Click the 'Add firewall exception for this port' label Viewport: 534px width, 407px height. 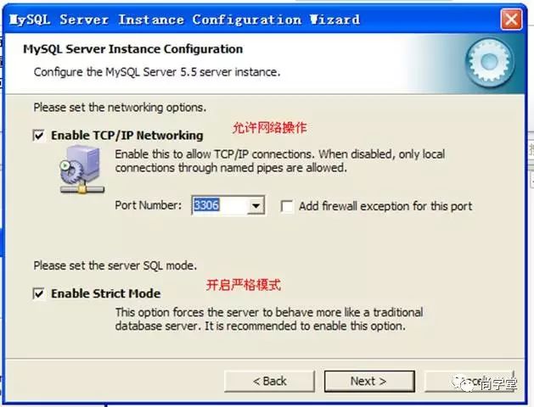tap(385, 206)
